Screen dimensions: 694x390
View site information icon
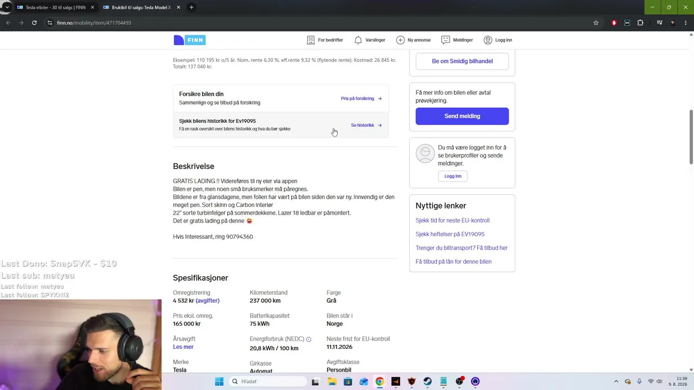[x=49, y=23]
